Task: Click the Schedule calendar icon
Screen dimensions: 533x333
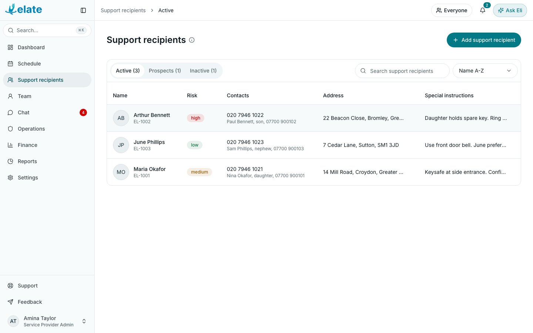Action: [10, 64]
